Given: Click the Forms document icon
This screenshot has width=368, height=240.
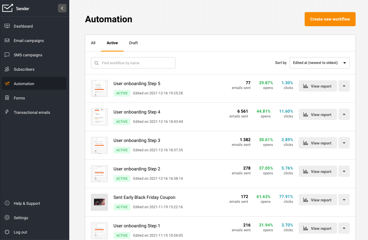Looking at the screenshot, I should tap(7, 98).
